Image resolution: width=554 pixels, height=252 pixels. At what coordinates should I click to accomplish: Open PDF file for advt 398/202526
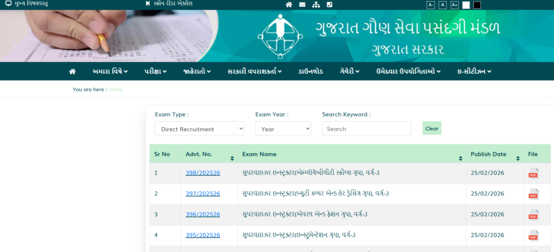(533, 173)
